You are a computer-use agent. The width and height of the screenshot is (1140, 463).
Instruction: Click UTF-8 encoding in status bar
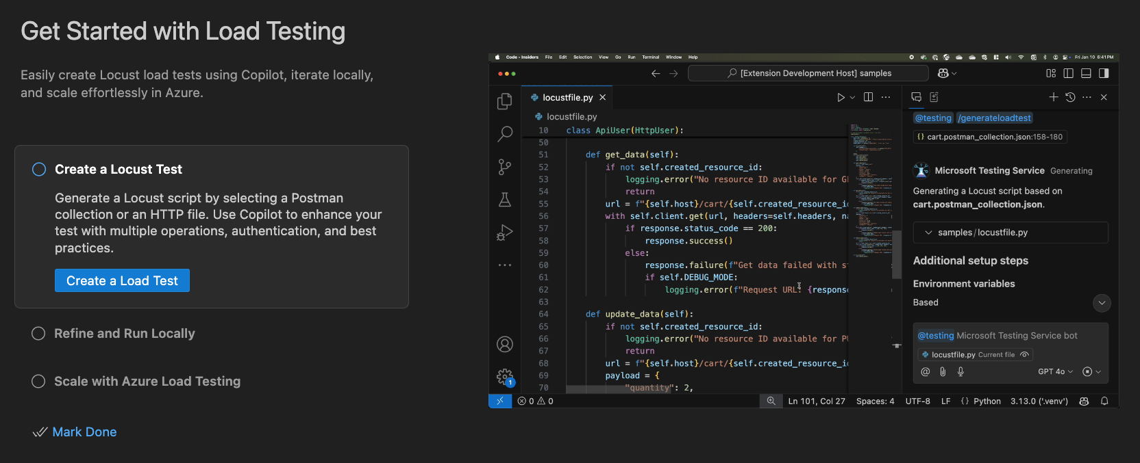(917, 401)
